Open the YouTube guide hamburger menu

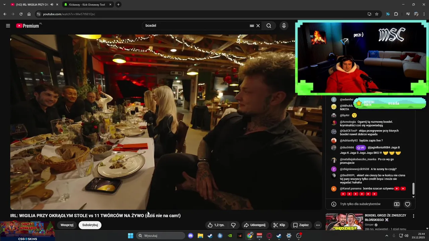coord(8,26)
